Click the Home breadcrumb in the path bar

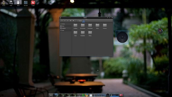coord(80,21)
